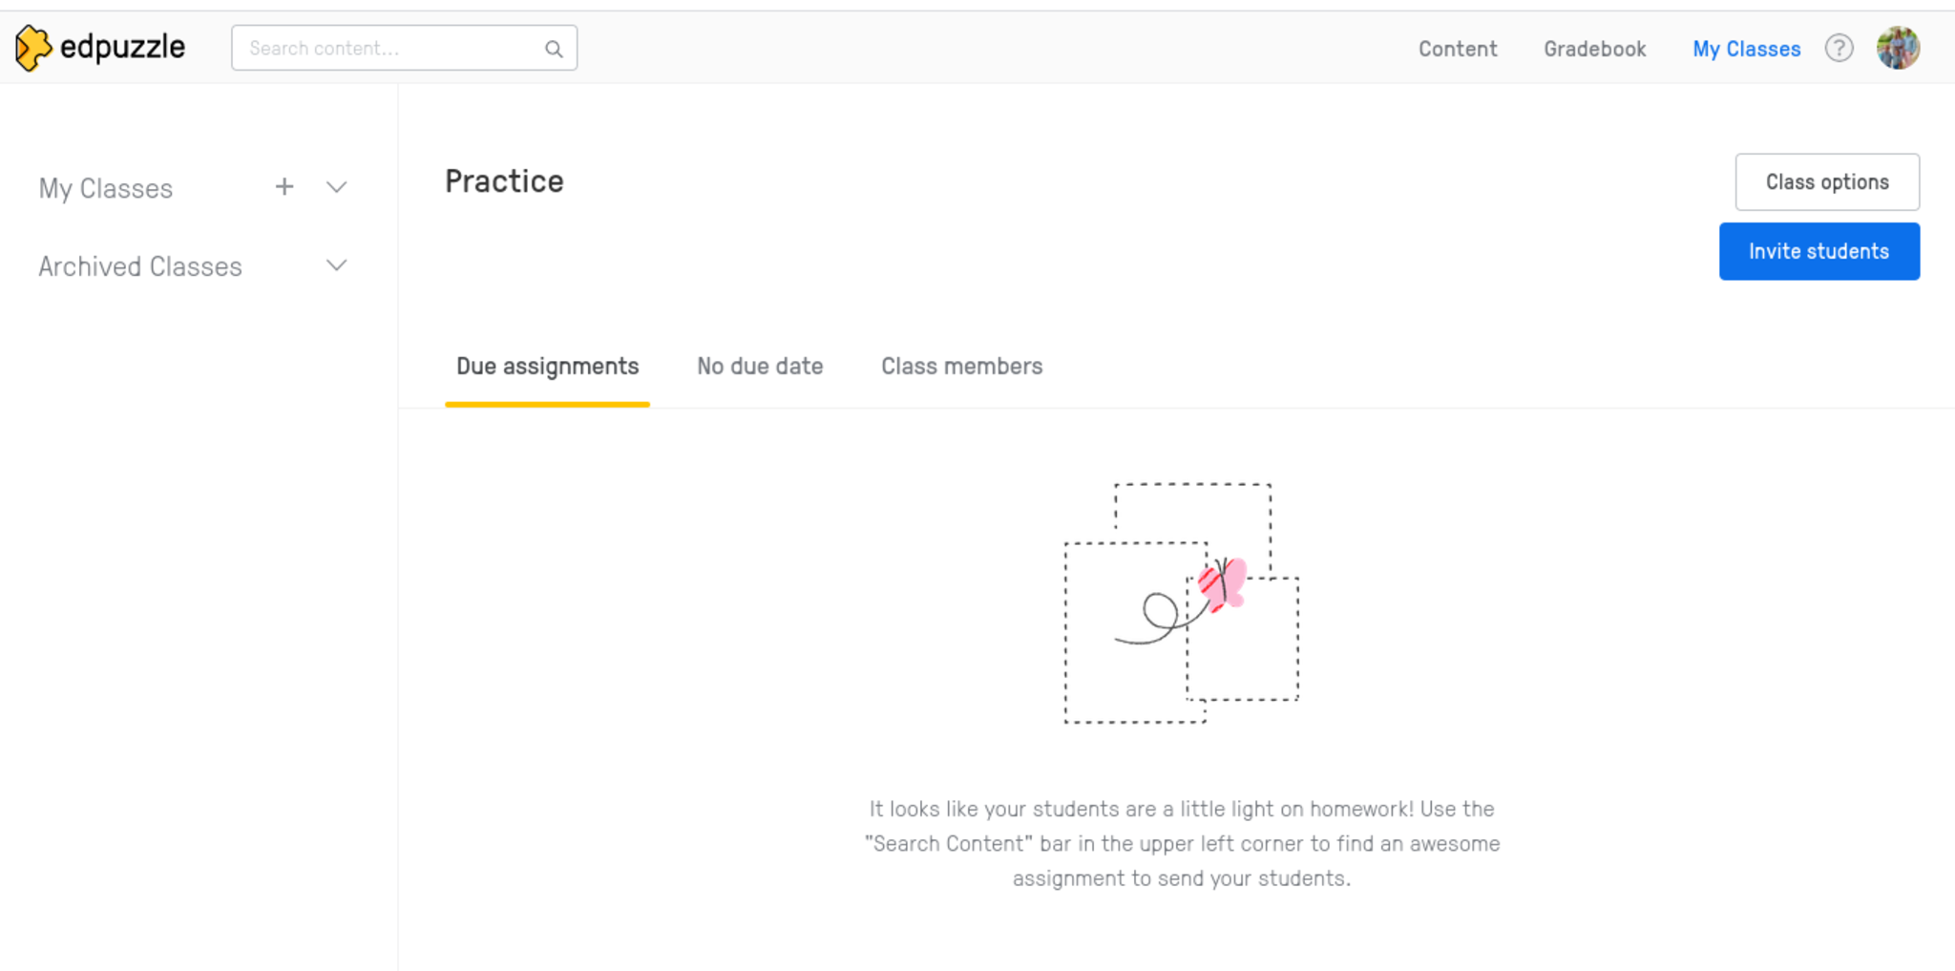Open the Class members tab

pyautogui.click(x=961, y=367)
